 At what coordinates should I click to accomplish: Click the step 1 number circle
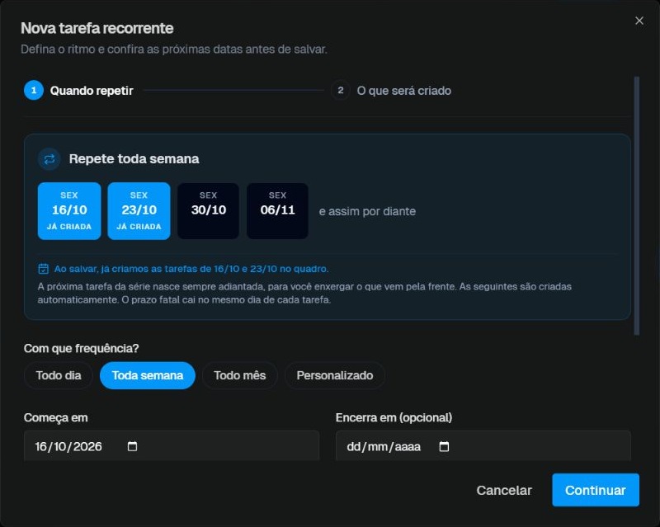pos(34,91)
